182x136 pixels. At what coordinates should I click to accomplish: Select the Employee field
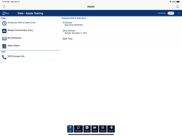(121, 24)
